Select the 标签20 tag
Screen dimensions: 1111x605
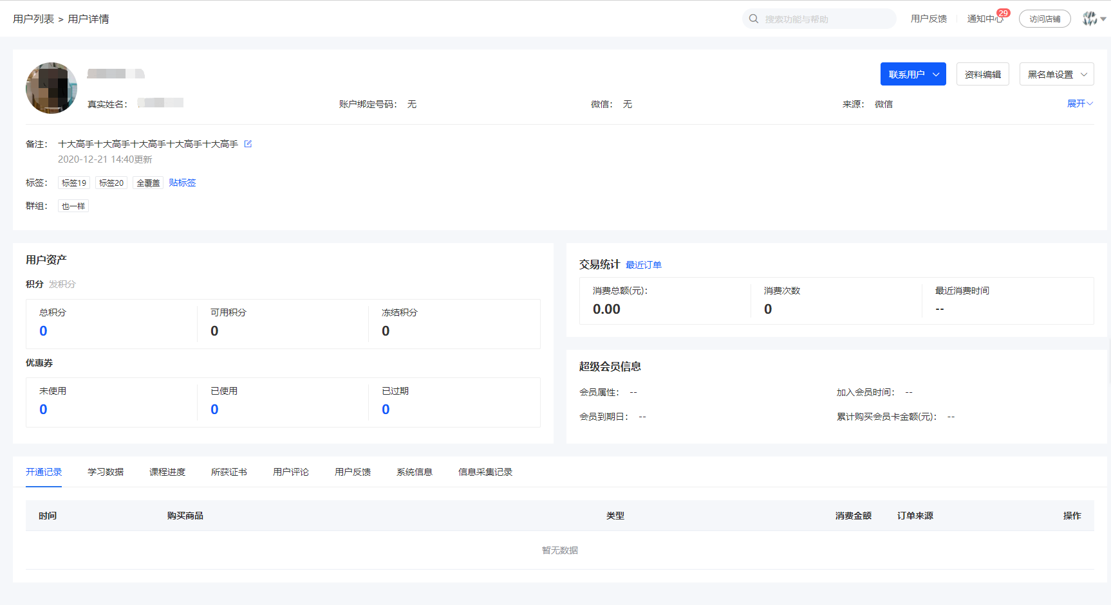click(111, 183)
